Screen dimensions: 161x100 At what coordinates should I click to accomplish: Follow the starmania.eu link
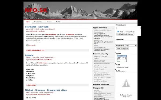coord(51,34)
